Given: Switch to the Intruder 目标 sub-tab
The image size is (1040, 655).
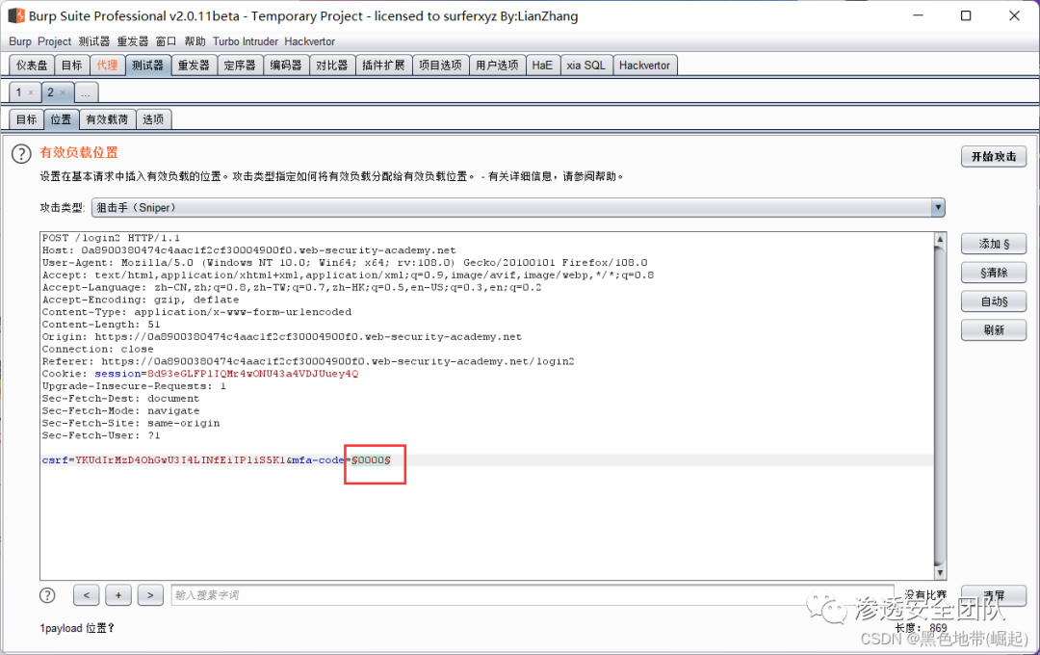Looking at the screenshot, I should (27, 119).
